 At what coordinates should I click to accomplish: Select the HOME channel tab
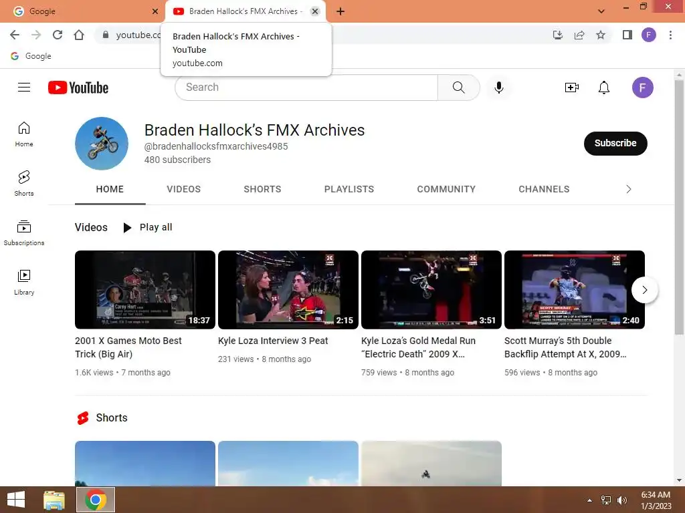pos(110,189)
